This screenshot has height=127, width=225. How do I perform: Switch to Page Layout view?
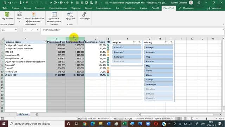click(x=185, y=119)
